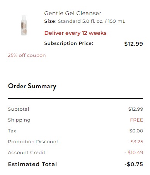Click the $0.00 tax amount
The image size is (150, 175).
coord(136,131)
